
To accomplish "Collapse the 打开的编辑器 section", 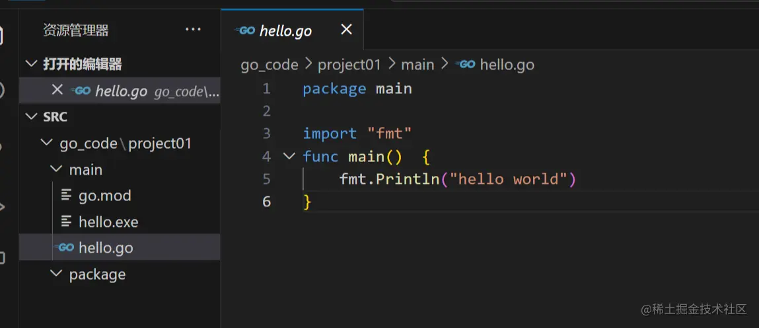I will [31, 64].
